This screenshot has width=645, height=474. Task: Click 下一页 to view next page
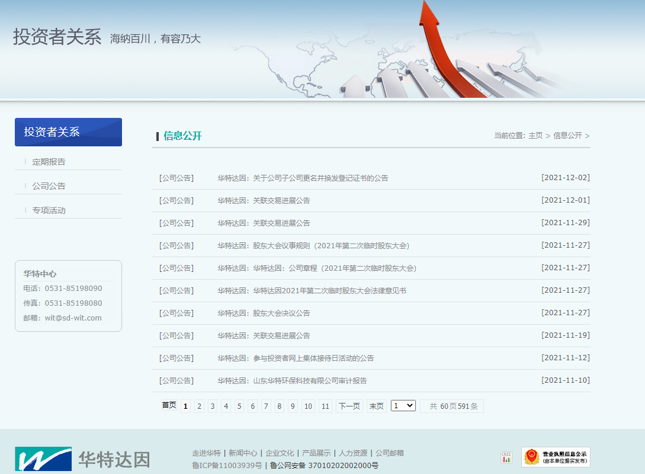pyautogui.click(x=349, y=406)
